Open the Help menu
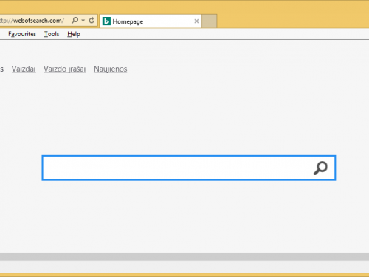The image size is (369, 277). (x=74, y=34)
